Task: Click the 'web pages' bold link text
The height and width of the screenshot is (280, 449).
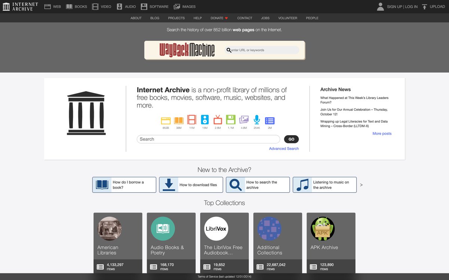Action: tap(244, 29)
